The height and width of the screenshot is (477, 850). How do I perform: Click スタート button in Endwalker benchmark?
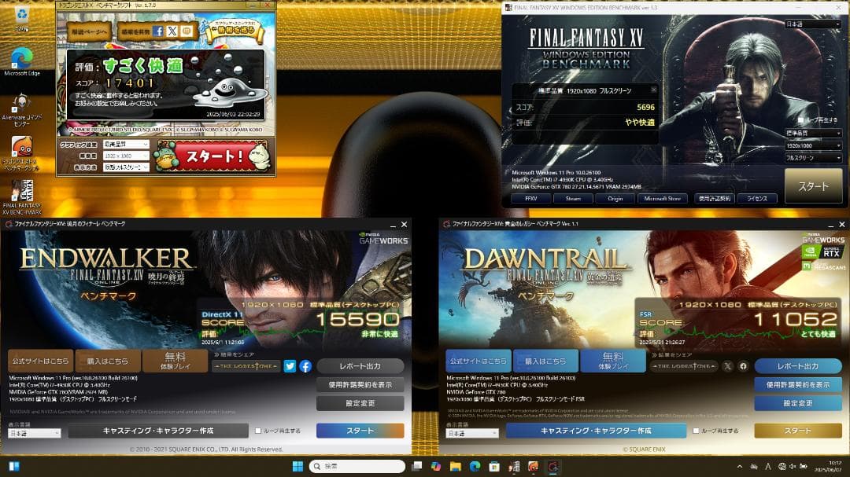[x=360, y=431]
